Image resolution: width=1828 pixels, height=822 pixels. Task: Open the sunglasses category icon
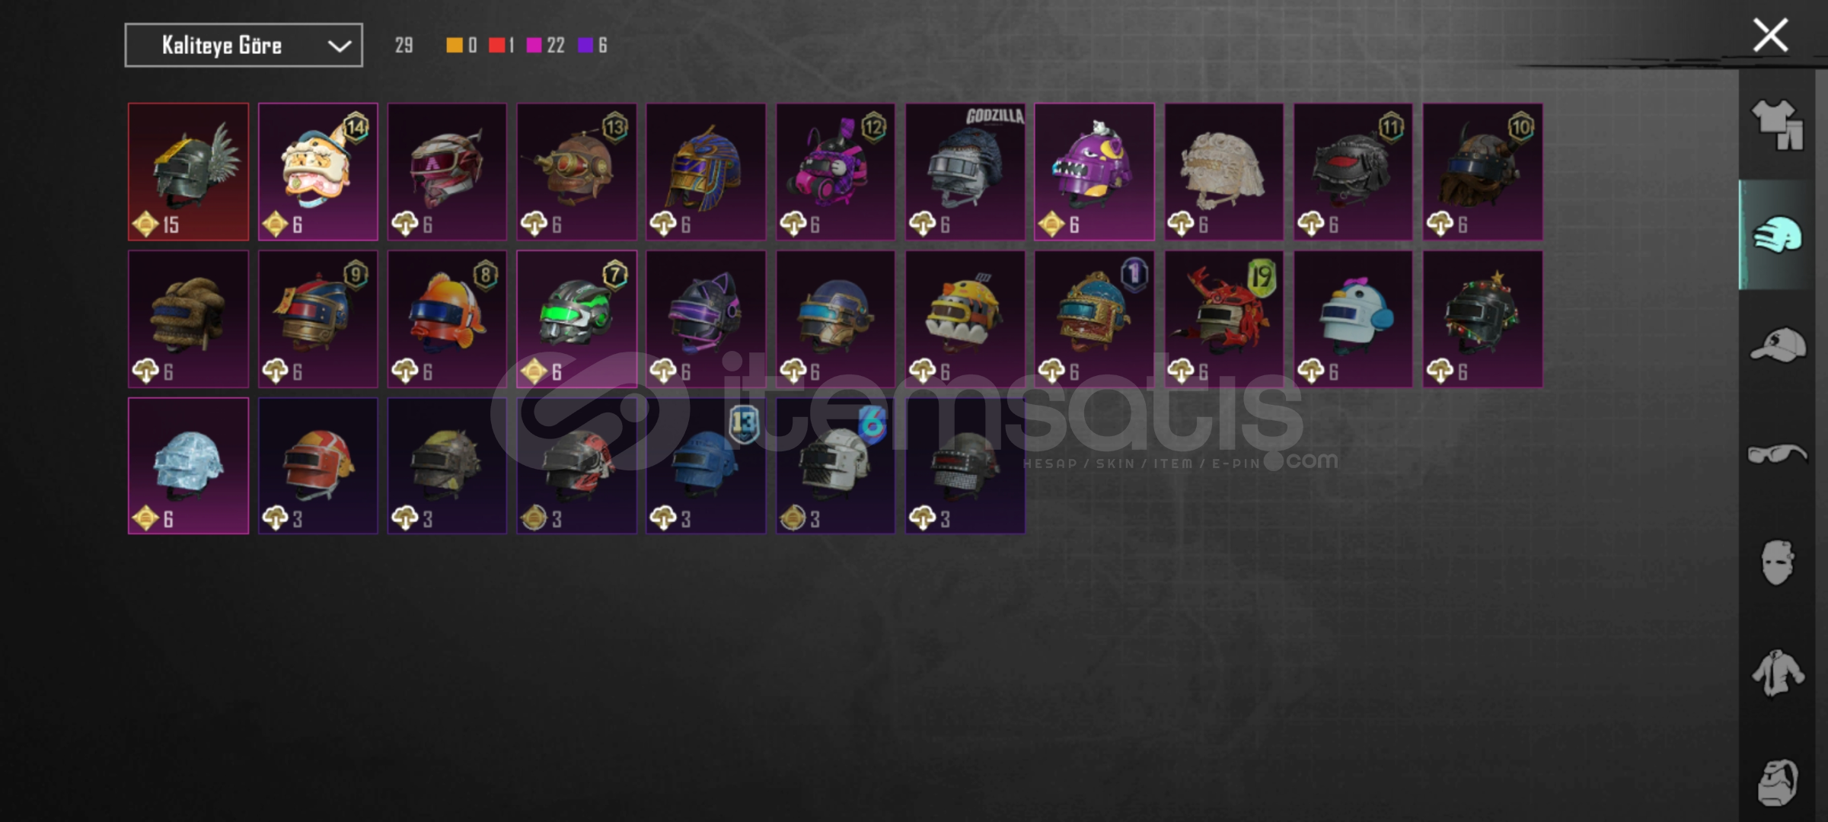(x=1777, y=454)
